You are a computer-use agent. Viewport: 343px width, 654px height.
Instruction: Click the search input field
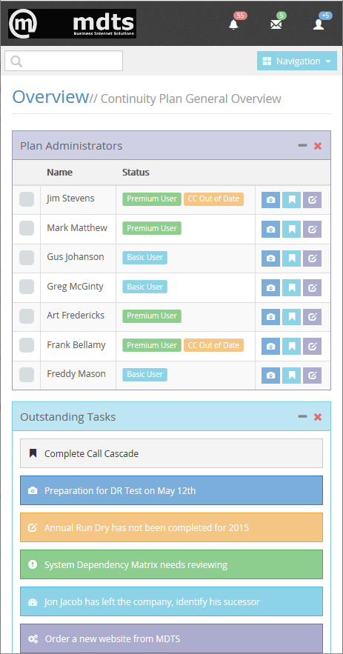tap(64, 61)
